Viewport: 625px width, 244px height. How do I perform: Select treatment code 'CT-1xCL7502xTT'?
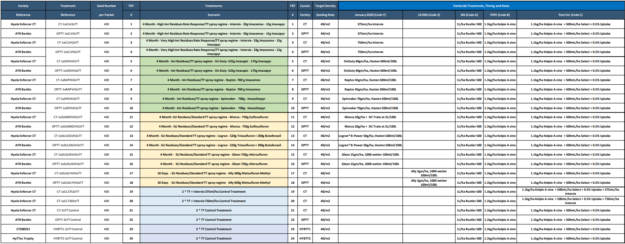[x=68, y=201]
